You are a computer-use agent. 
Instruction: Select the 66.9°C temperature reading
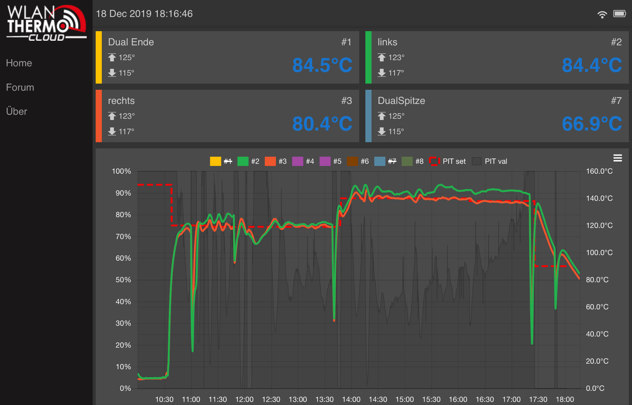(592, 124)
